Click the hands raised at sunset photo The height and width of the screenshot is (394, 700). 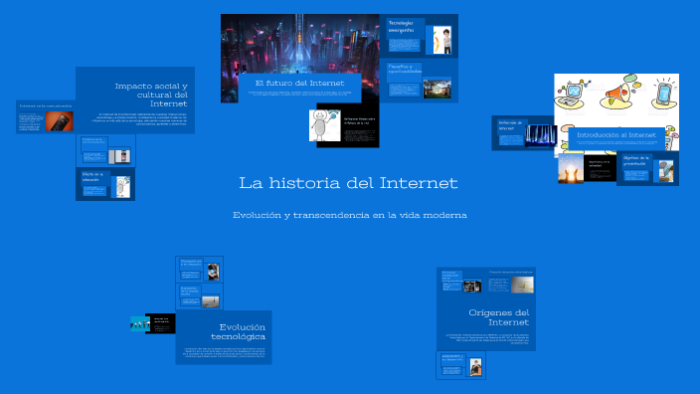click(571, 169)
